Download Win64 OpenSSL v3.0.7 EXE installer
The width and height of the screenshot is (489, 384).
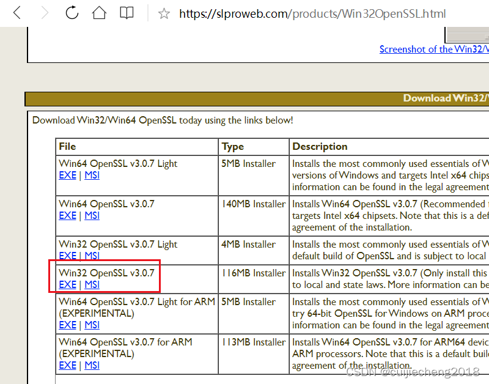pos(67,215)
